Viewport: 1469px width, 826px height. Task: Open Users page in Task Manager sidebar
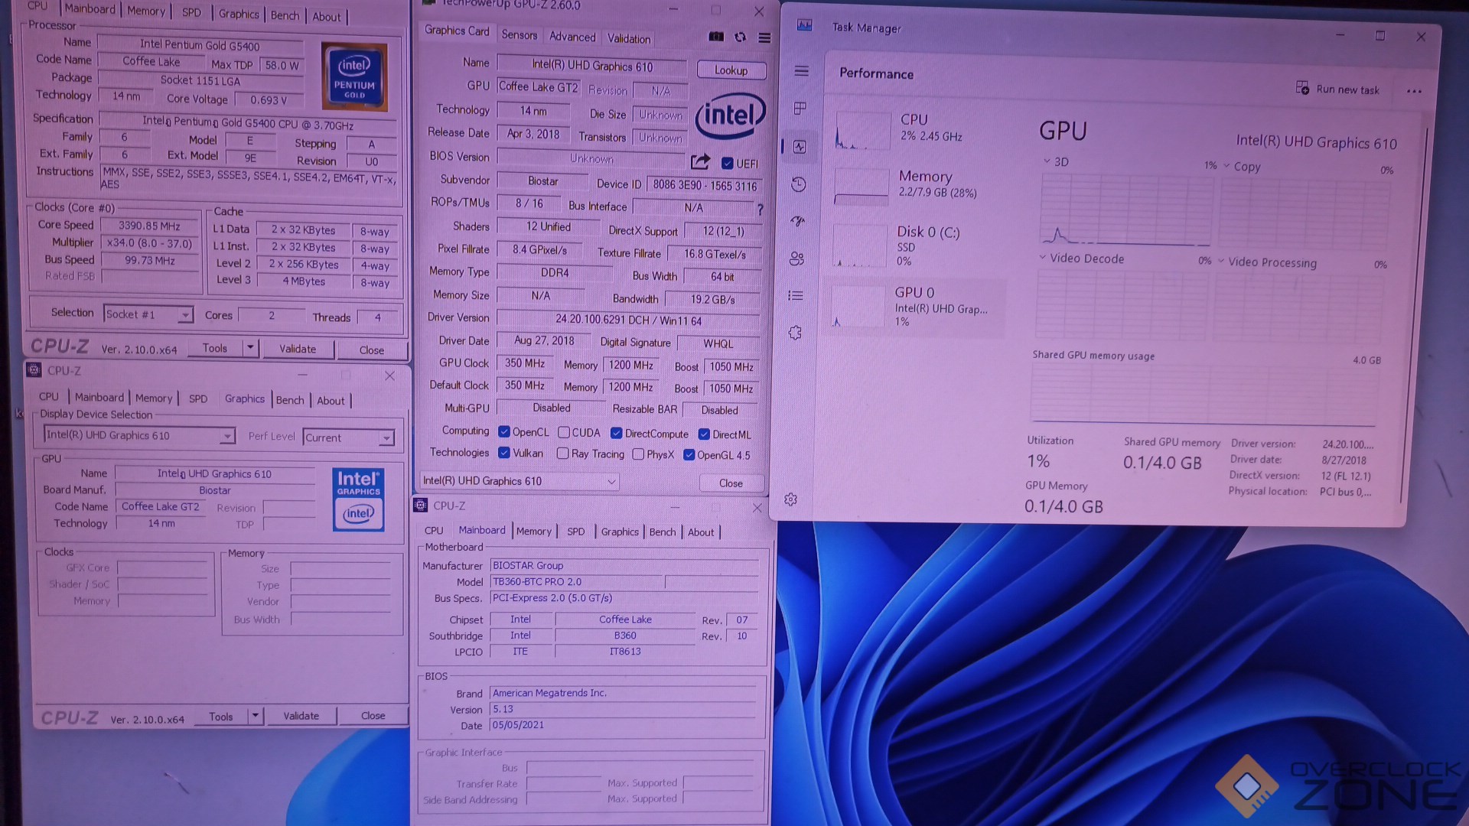[796, 259]
